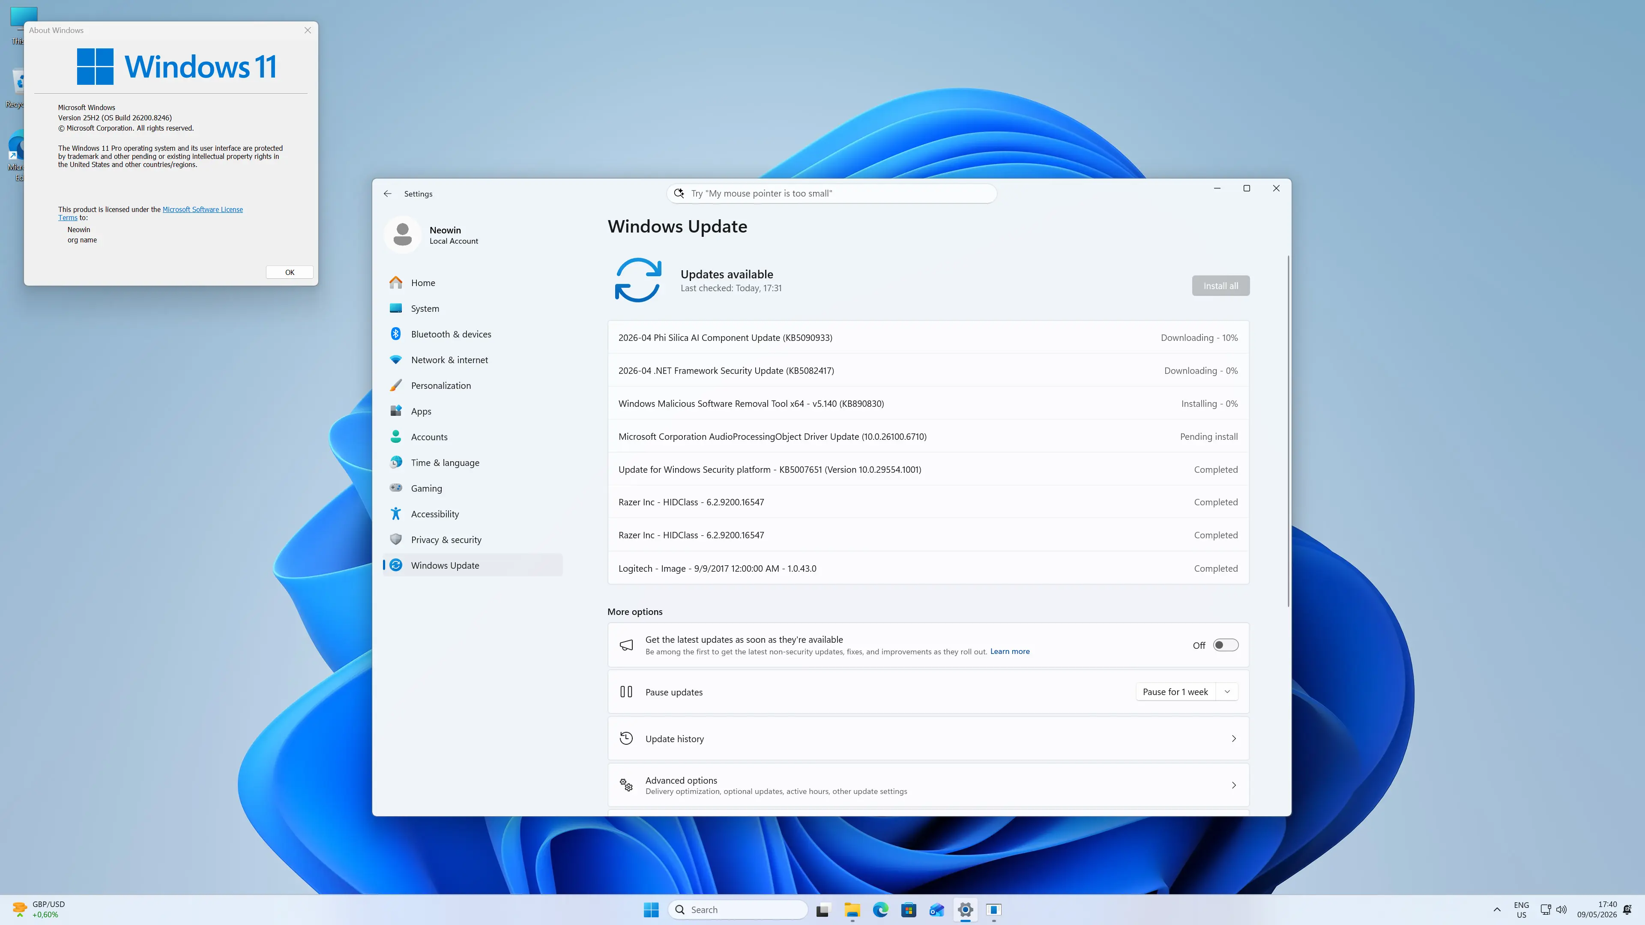Toggle 'Get the latest updates' switch
This screenshot has width=1645, height=925.
tap(1226, 645)
